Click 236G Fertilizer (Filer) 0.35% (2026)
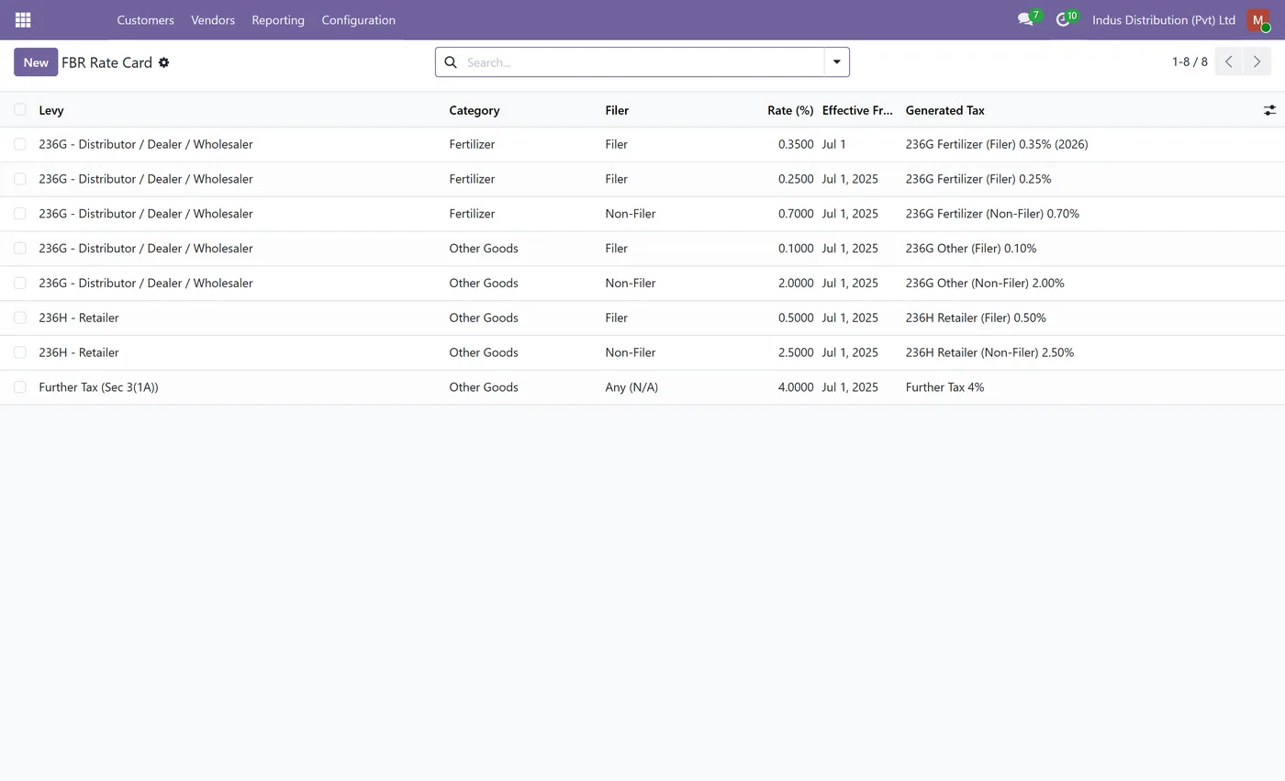1285x781 pixels. pos(997,144)
